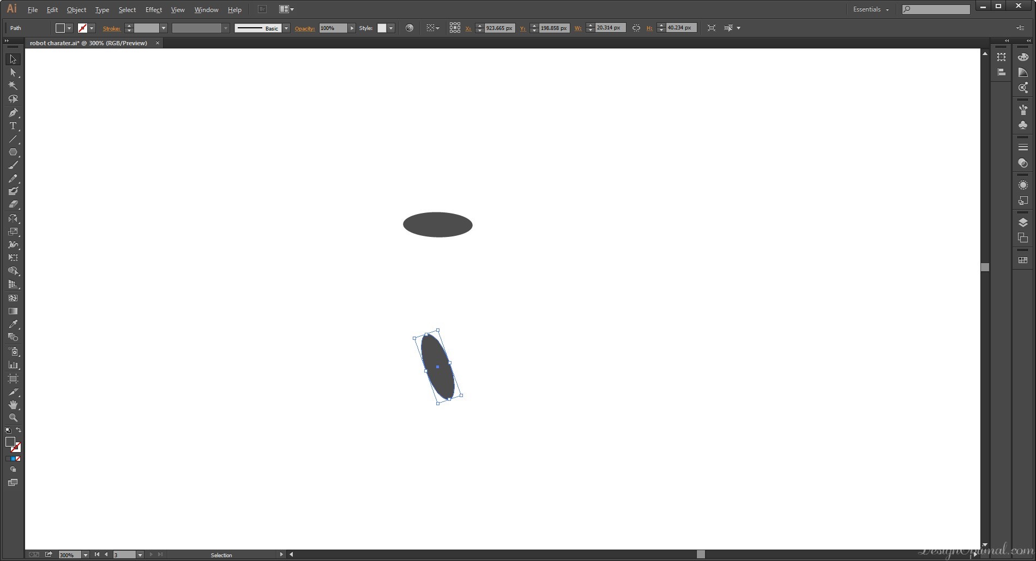The width and height of the screenshot is (1036, 561).
Task: Open the zoom level dropdown
Action: click(x=85, y=554)
